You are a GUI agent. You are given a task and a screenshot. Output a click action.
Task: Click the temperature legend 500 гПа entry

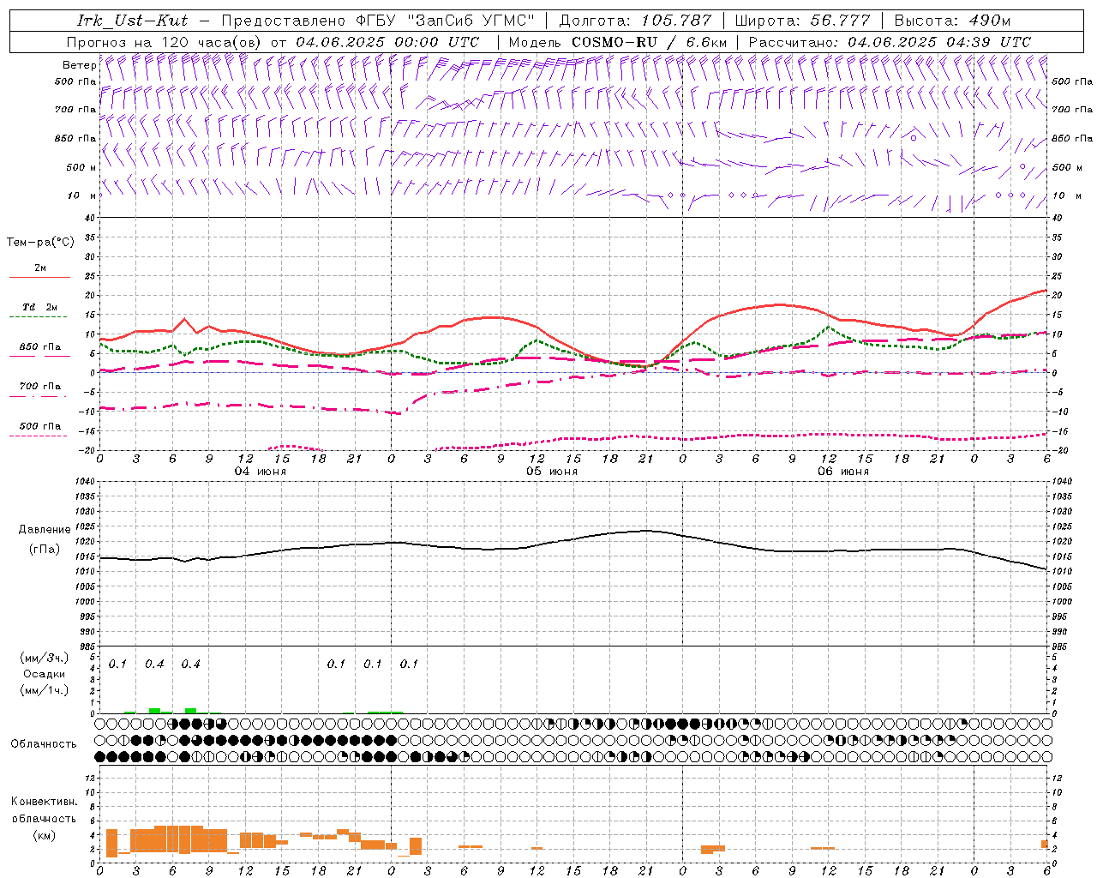click(x=40, y=426)
